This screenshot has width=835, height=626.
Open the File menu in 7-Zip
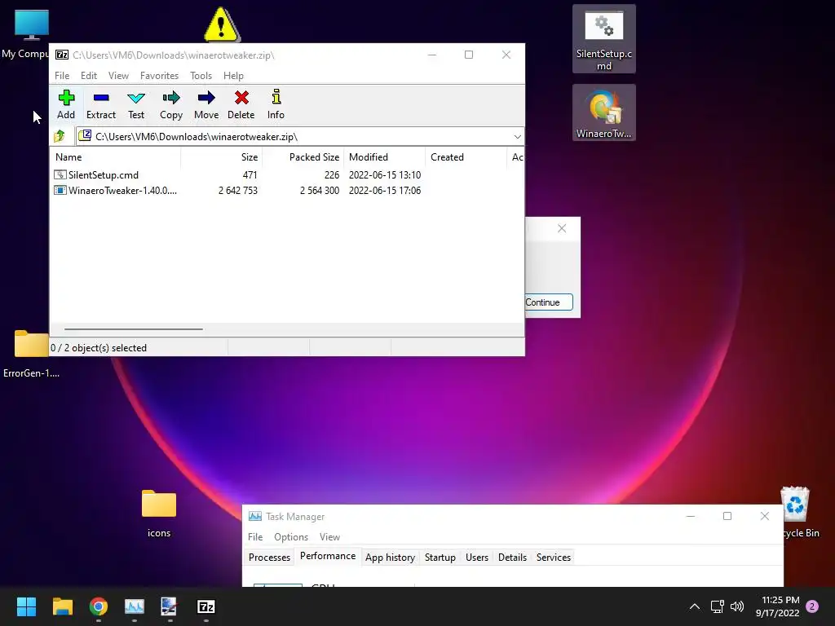click(x=62, y=76)
